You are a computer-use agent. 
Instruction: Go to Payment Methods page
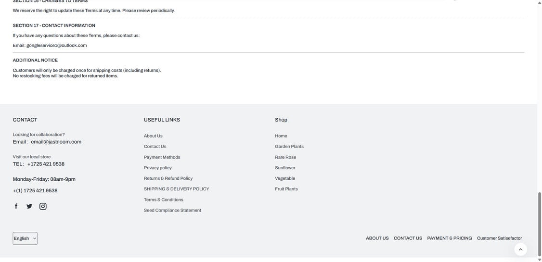pos(162,157)
